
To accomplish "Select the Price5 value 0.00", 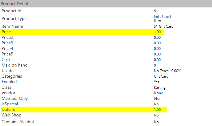I will (157, 54).
